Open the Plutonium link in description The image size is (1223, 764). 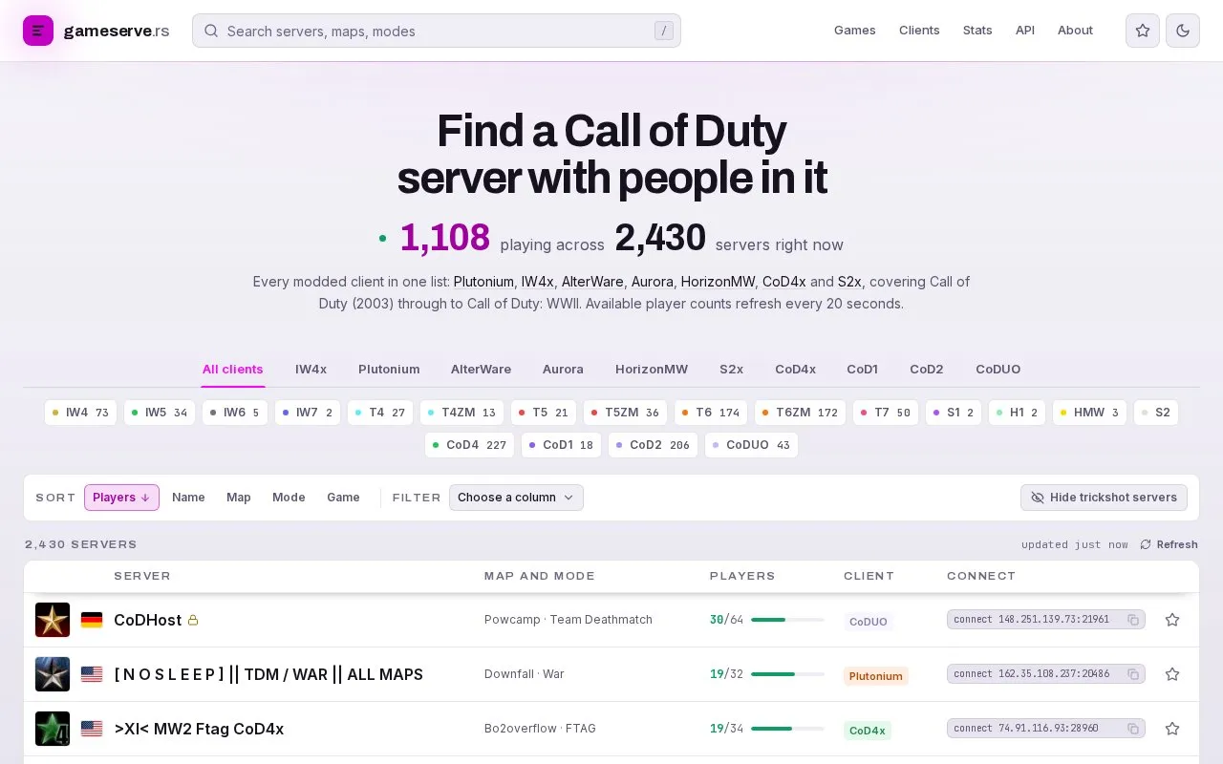[x=483, y=282]
